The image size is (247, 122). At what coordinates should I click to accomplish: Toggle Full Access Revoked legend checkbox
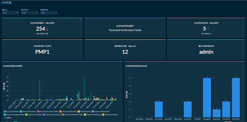tap(60, 111)
